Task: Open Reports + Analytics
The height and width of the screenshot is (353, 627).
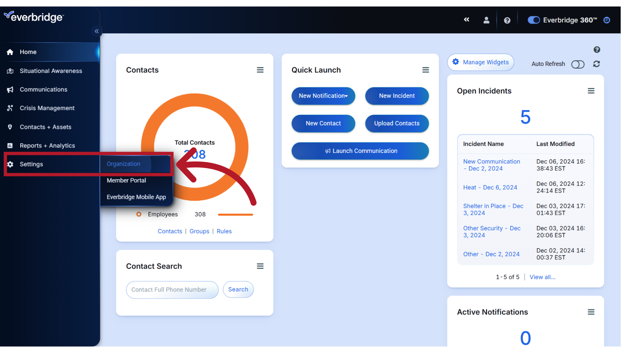Action: pos(47,145)
